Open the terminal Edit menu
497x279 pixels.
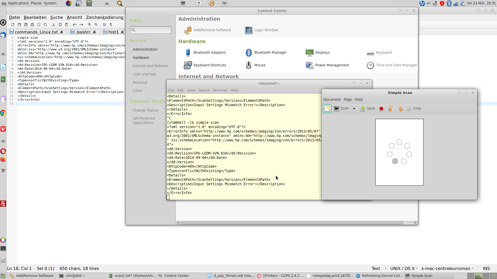[180, 90]
